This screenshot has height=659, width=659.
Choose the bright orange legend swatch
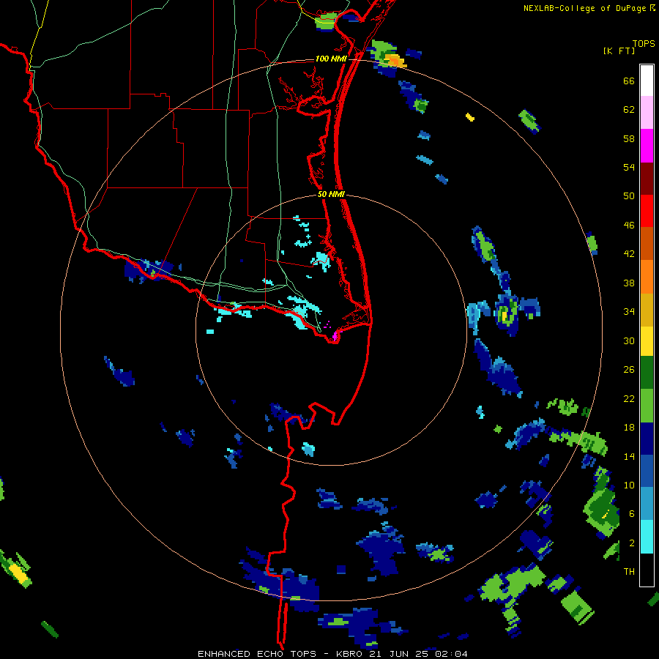coord(647,277)
